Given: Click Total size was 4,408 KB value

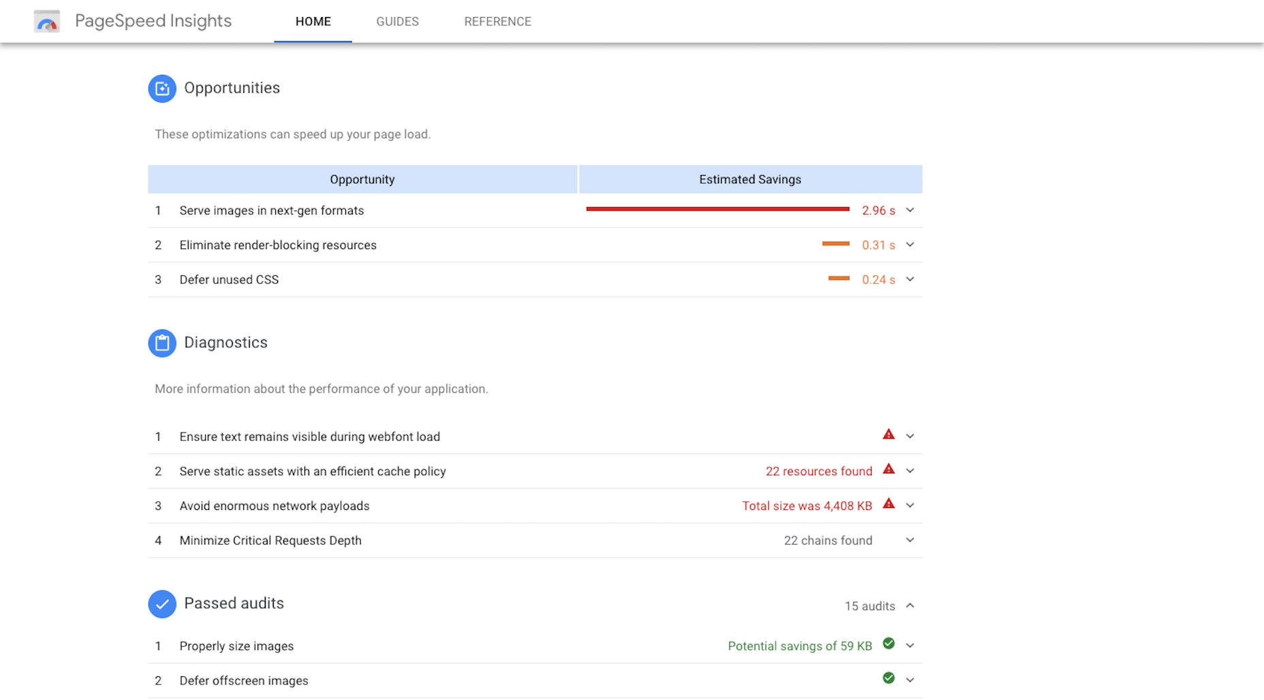Looking at the screenshot, I should pos(807,506).
